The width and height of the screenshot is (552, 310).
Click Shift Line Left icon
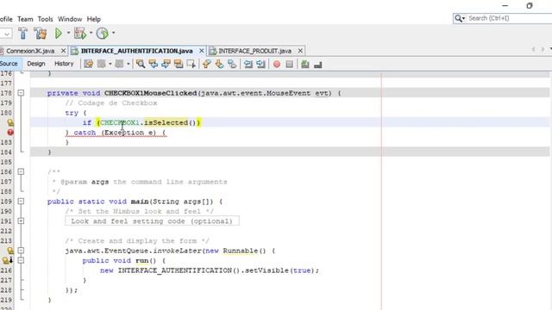coord(248,64)
